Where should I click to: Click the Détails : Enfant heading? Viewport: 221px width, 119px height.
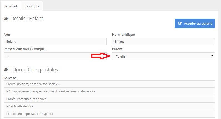point(27,19)
